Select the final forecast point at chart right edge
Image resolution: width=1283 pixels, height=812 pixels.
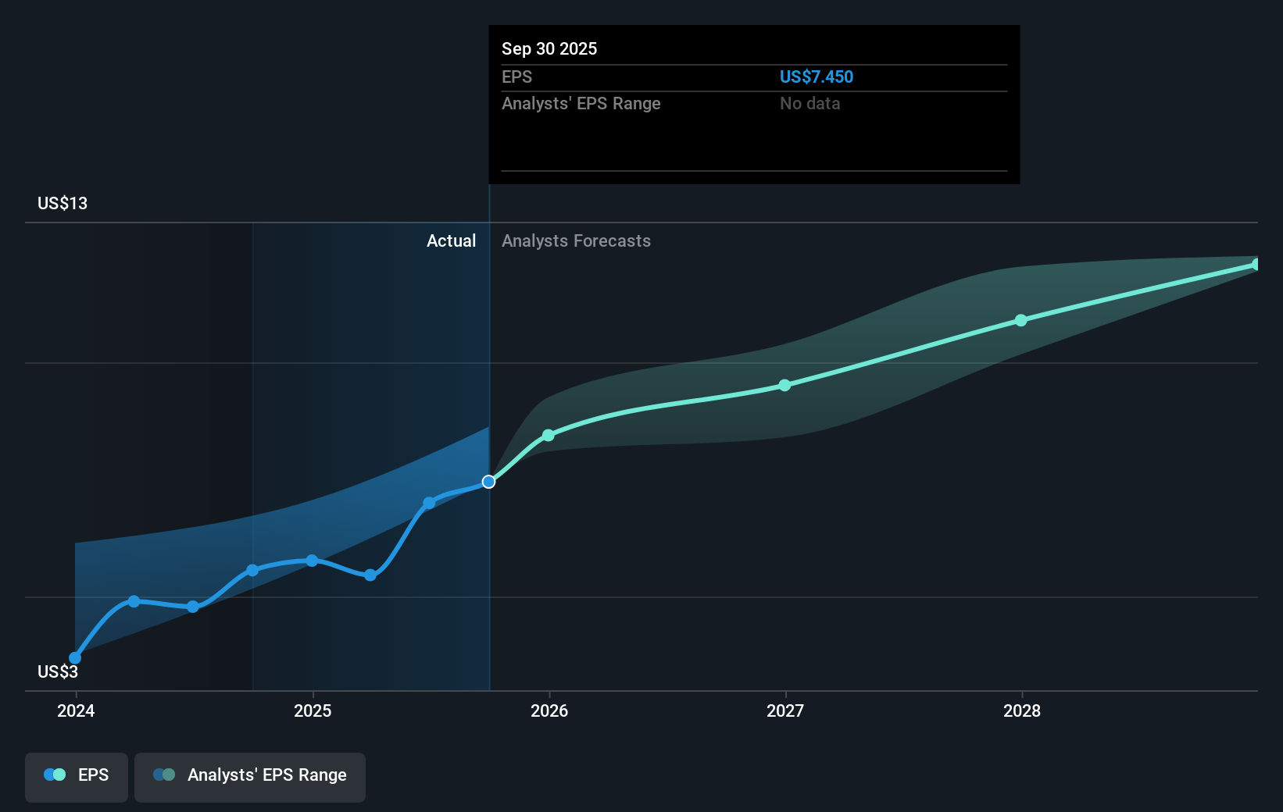pyautogui.click(x=1256, y=265)
